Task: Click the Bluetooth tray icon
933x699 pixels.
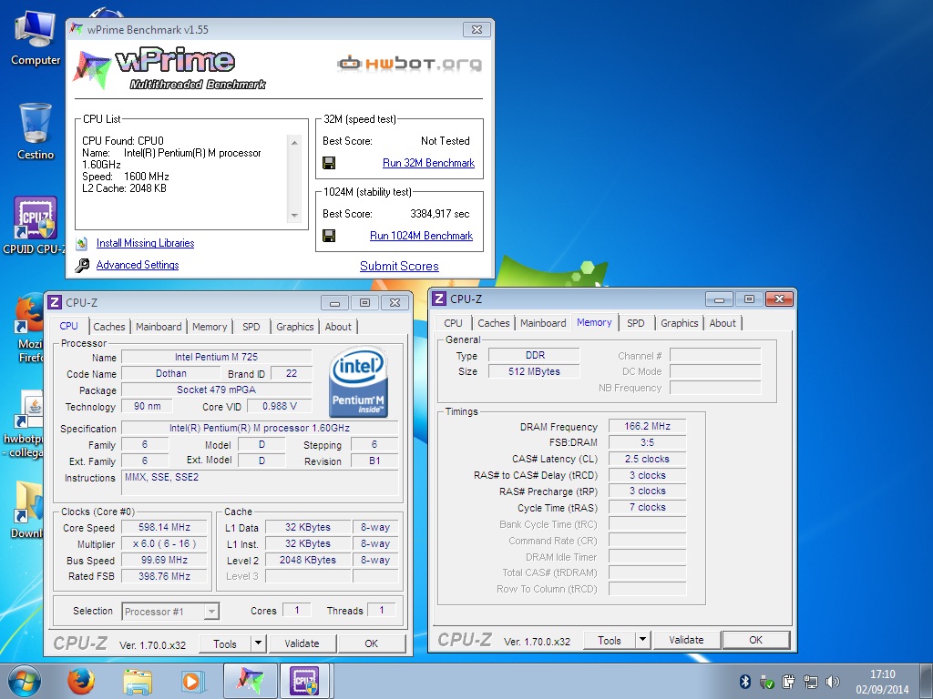Action: tap(744, 681)
